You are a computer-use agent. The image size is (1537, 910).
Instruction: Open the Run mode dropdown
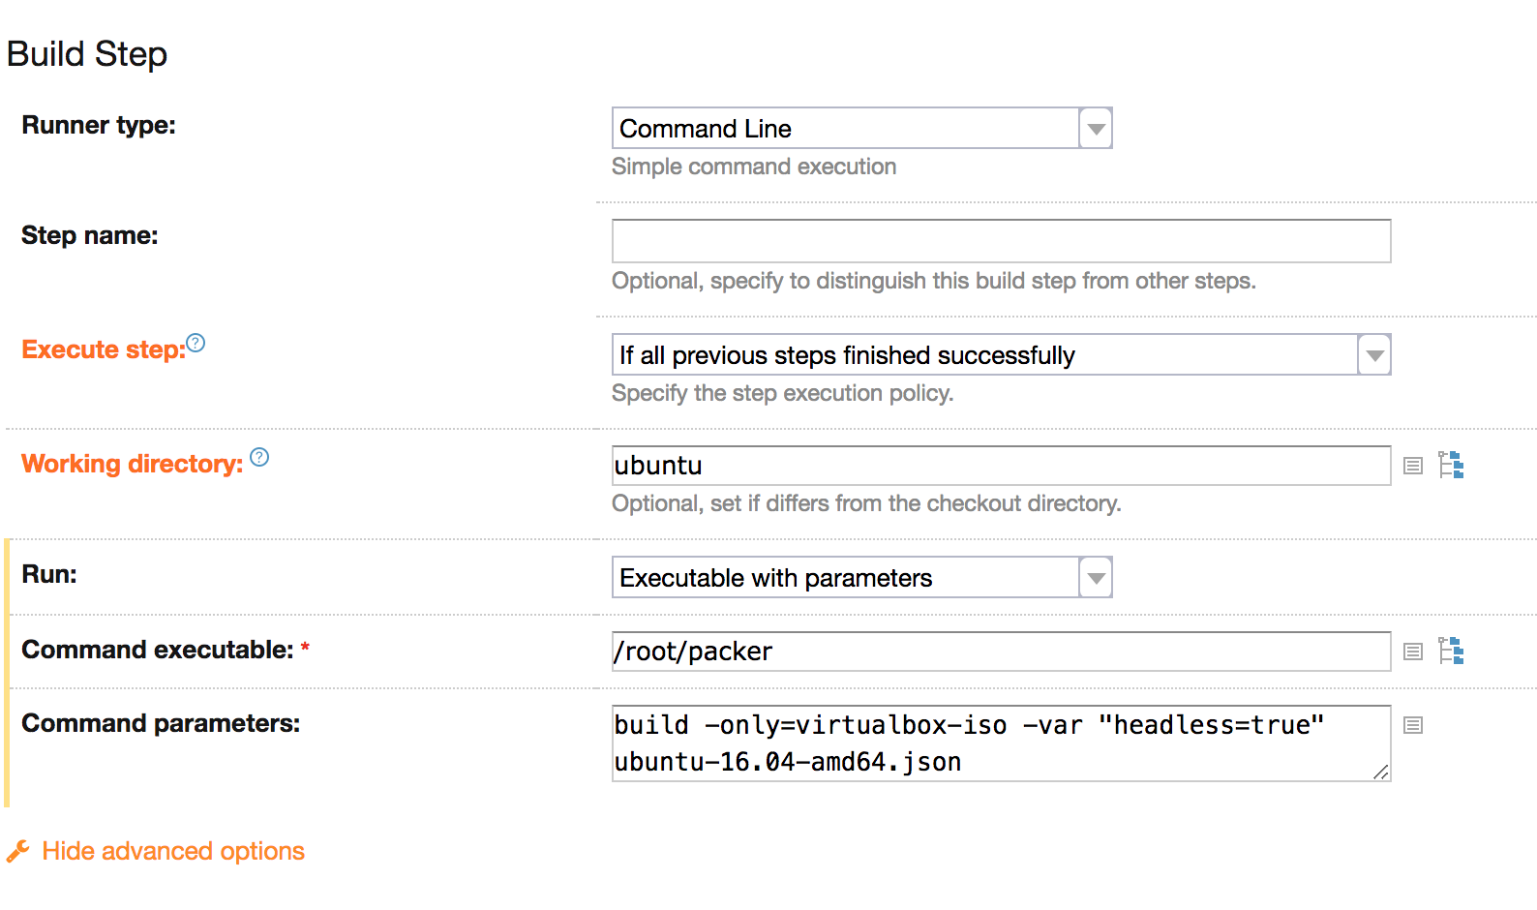(1095, 578)
